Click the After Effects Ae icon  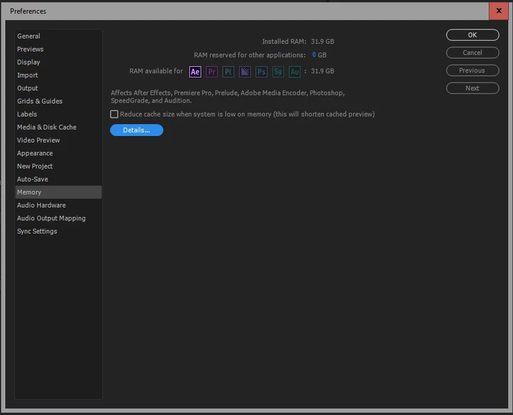coord(195,72)
